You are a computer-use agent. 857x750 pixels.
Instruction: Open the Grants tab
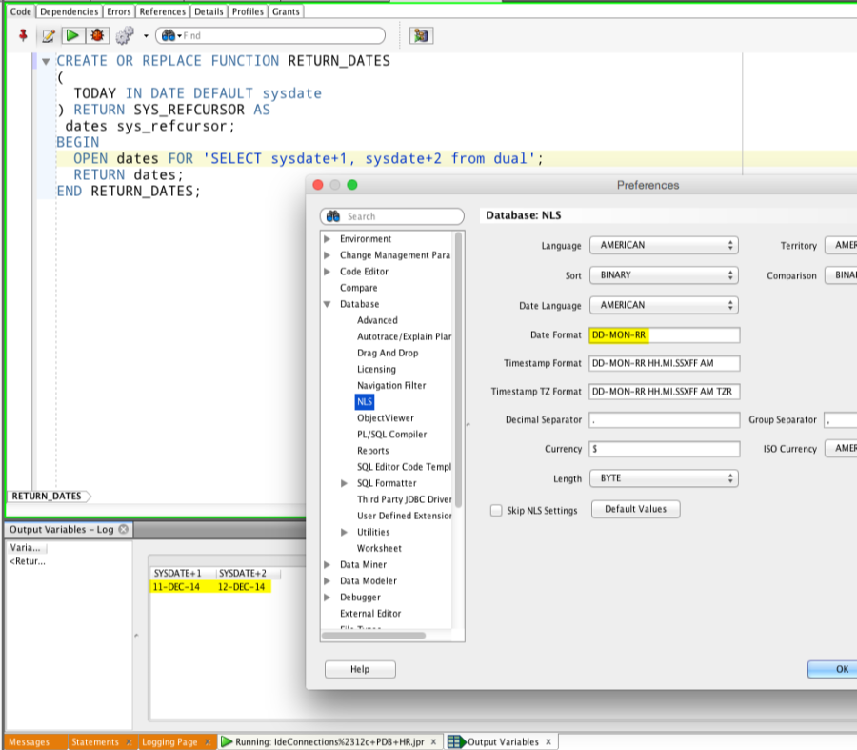pyautogui.click(x=286, y=11)
